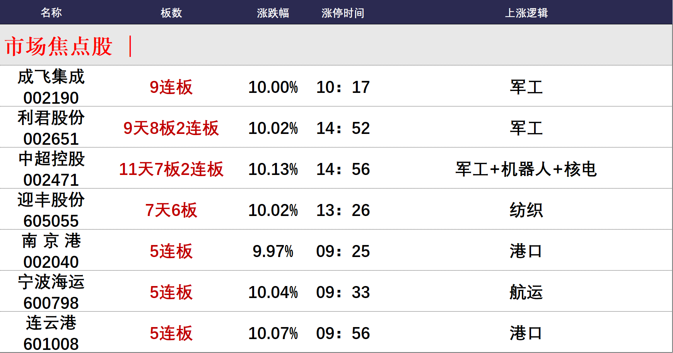Select the 10.13% change value
Viewport: 673px width, 353px height.
pyautogui.click(x=273, y=169)
